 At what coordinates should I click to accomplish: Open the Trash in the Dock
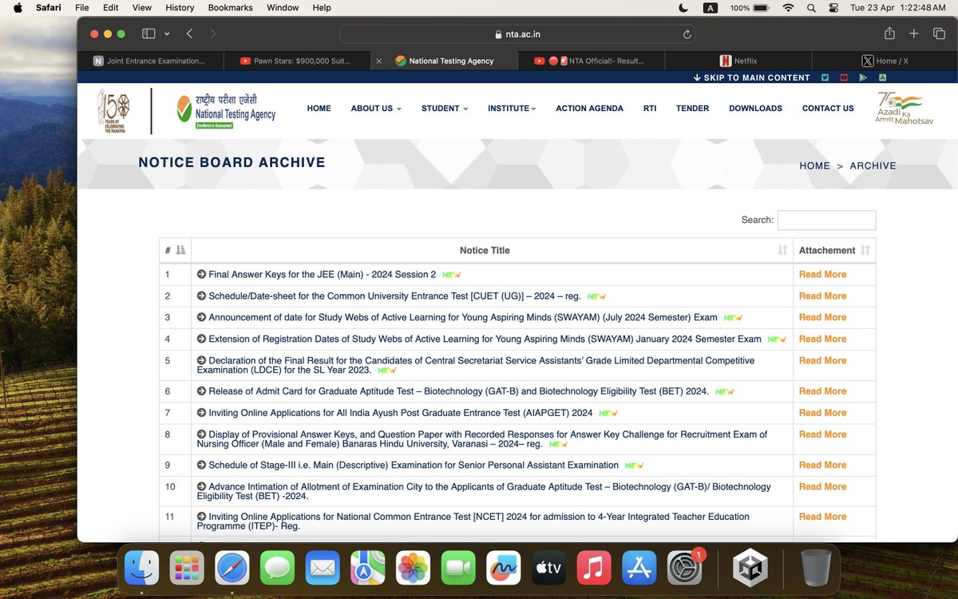(815, 568)
